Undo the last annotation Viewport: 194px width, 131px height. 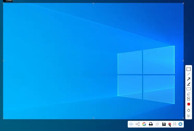point(189,110)
